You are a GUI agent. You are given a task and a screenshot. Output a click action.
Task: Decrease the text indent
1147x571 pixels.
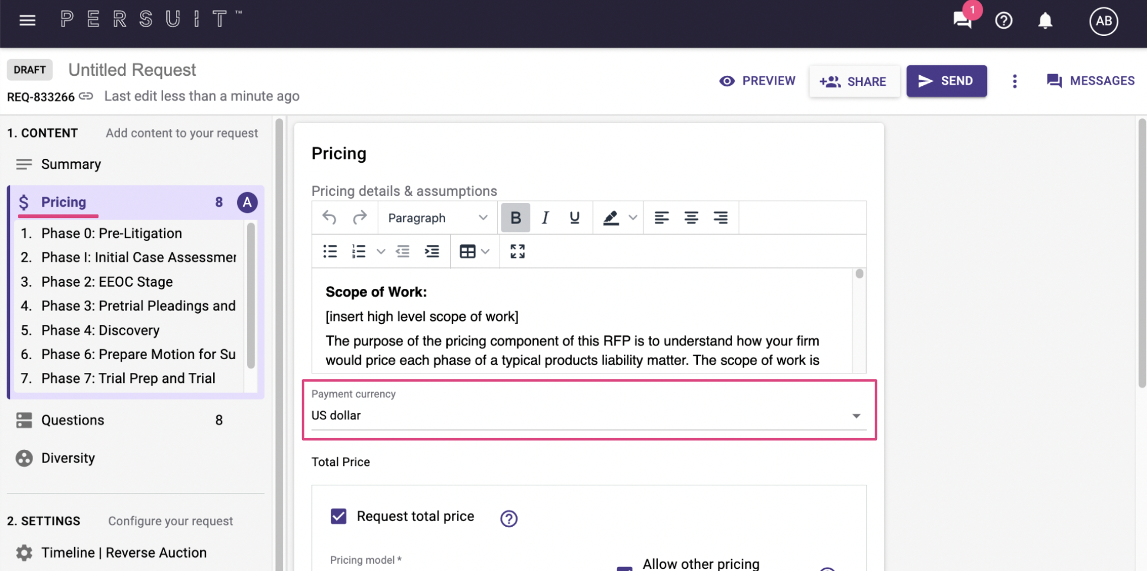click(x=403, y=251)
